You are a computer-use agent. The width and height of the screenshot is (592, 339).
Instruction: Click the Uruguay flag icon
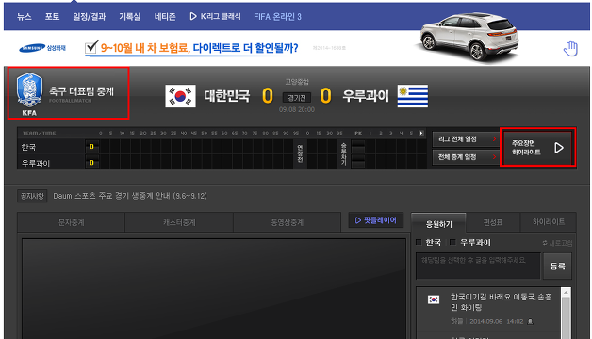pos(412,96)
